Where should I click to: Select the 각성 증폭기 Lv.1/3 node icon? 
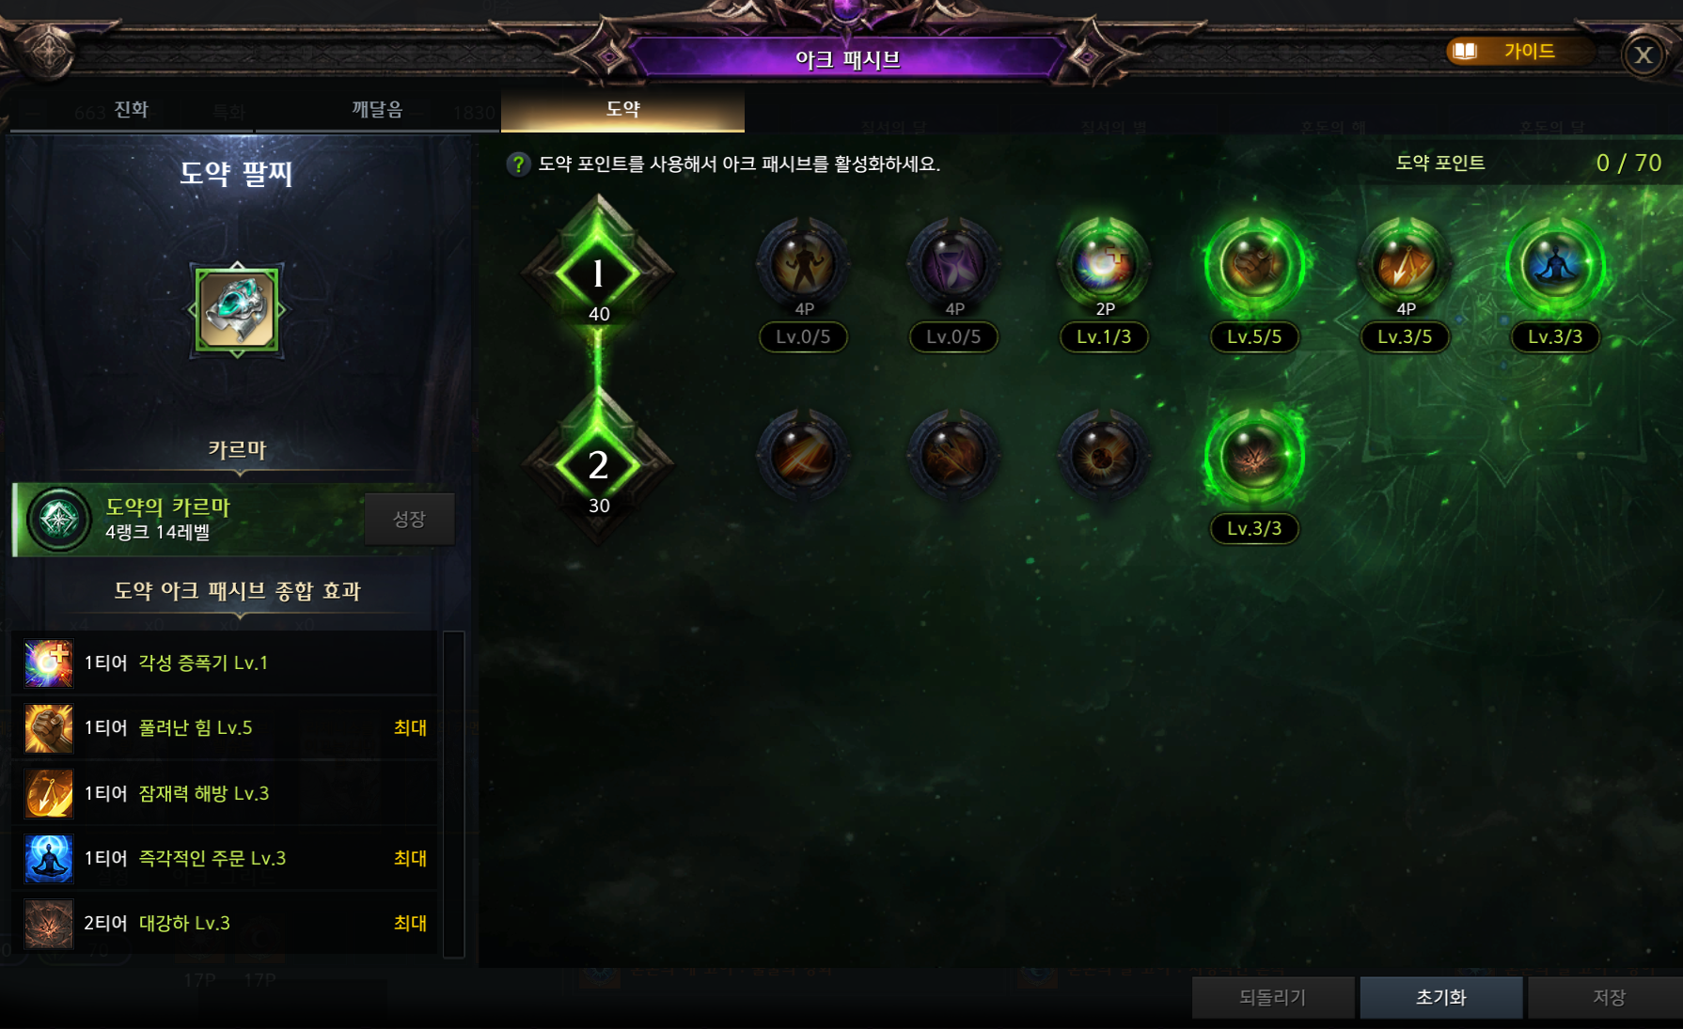(1104, 266)
